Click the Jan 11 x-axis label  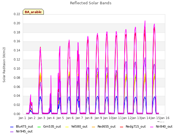(117, 118)
